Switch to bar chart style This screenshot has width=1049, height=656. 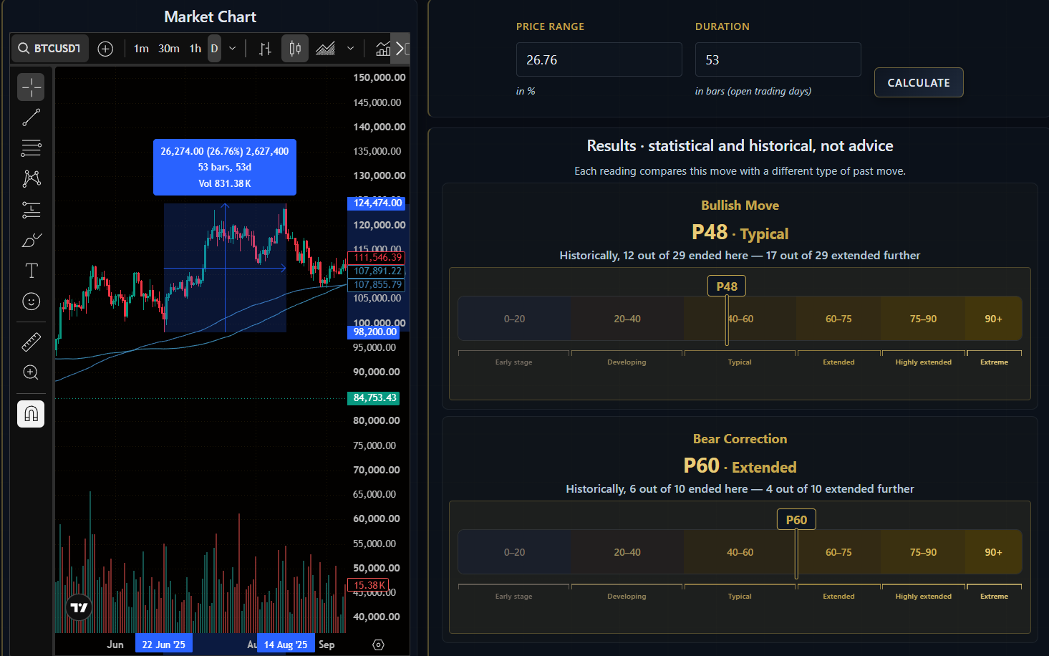[265, 49]
